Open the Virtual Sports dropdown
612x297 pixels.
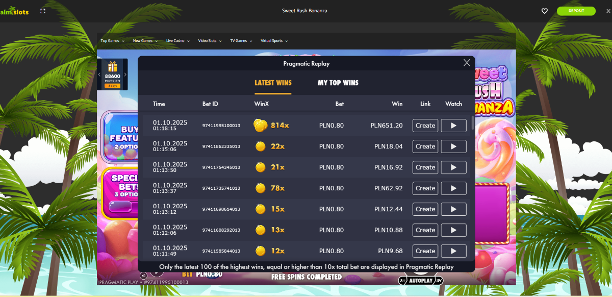(x=274, y=41)
